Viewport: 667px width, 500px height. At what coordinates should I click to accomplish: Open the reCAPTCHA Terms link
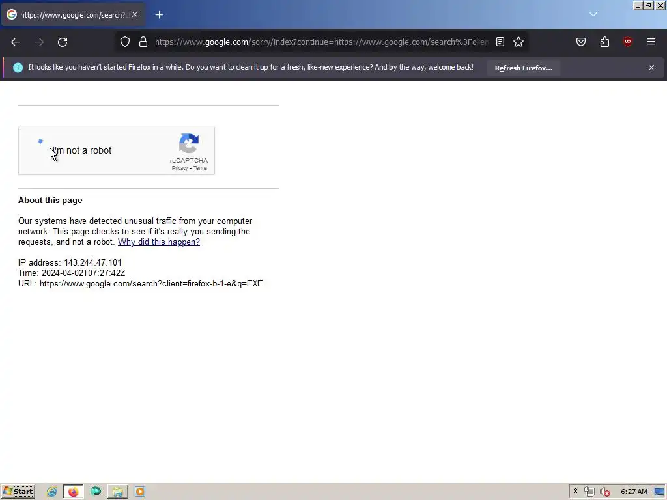(200, 169)
